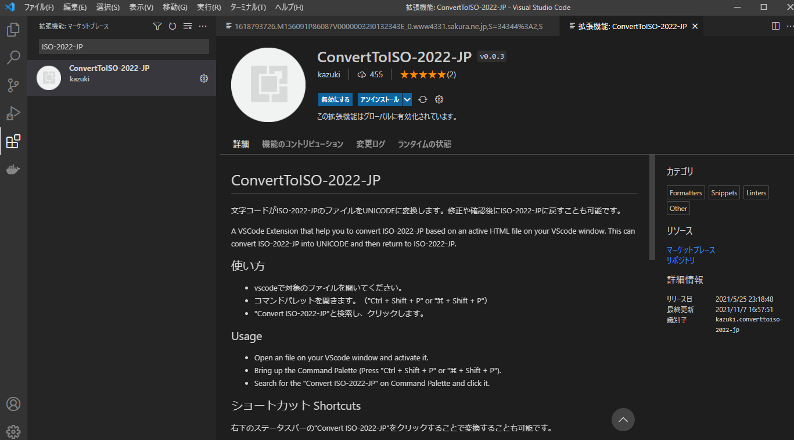Open the Source Control view
The height and width of the screenshot is (440, 794).
[13, 85]
